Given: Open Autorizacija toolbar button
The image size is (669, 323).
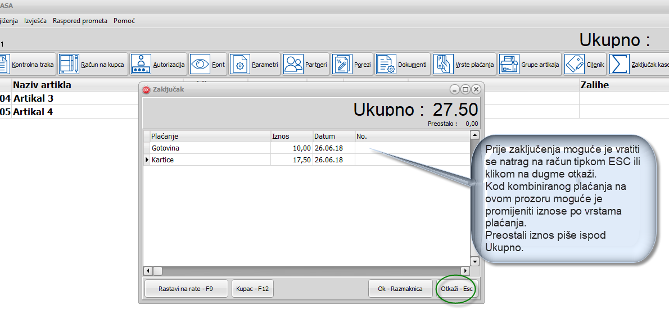Looking at the screenshot, I should (x=141, y=65).
